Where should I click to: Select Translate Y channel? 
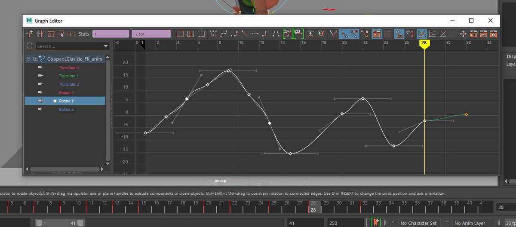[69, 76]
